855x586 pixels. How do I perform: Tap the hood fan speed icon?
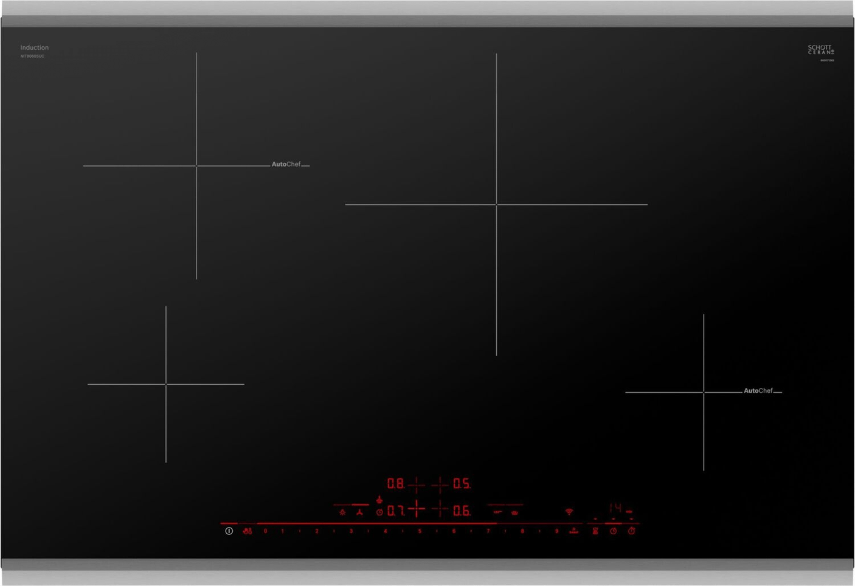tap(359, 512)
